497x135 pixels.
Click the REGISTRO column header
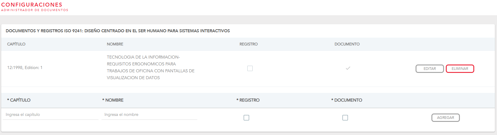coord(249,44)
